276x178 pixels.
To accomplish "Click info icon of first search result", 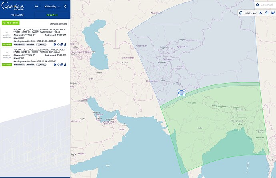I will click(55, 45).
